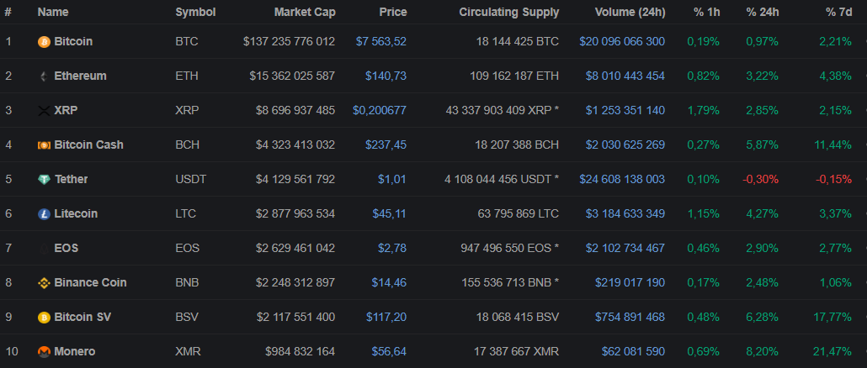The width and height of the screenshot is (867, 368).
Task: Click the Bitcoin coin logo icon
Action: [x=44, y=41]
